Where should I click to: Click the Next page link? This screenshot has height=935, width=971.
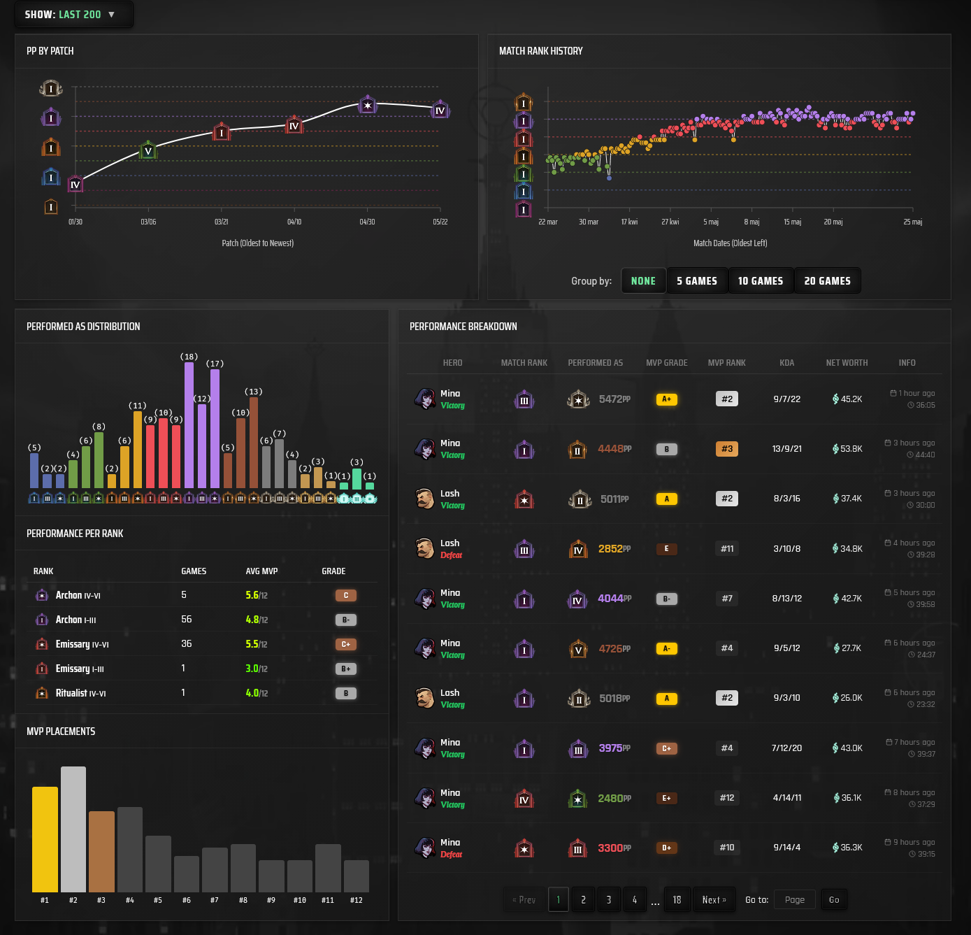click(x=714, y=899)
